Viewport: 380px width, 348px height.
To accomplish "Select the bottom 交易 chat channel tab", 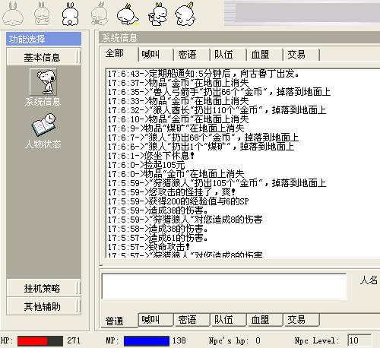I will (x=301, y=320).
